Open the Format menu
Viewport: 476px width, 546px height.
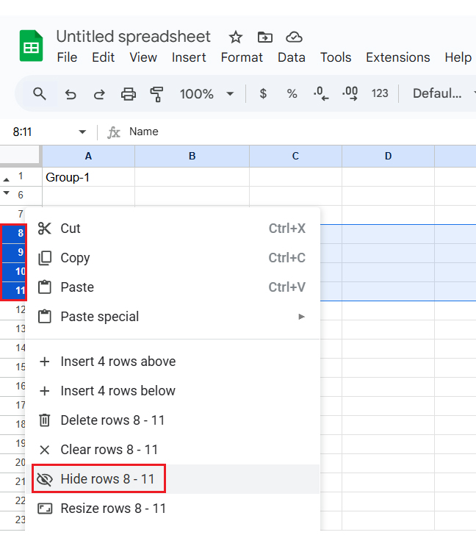click(x=242, y=57)
